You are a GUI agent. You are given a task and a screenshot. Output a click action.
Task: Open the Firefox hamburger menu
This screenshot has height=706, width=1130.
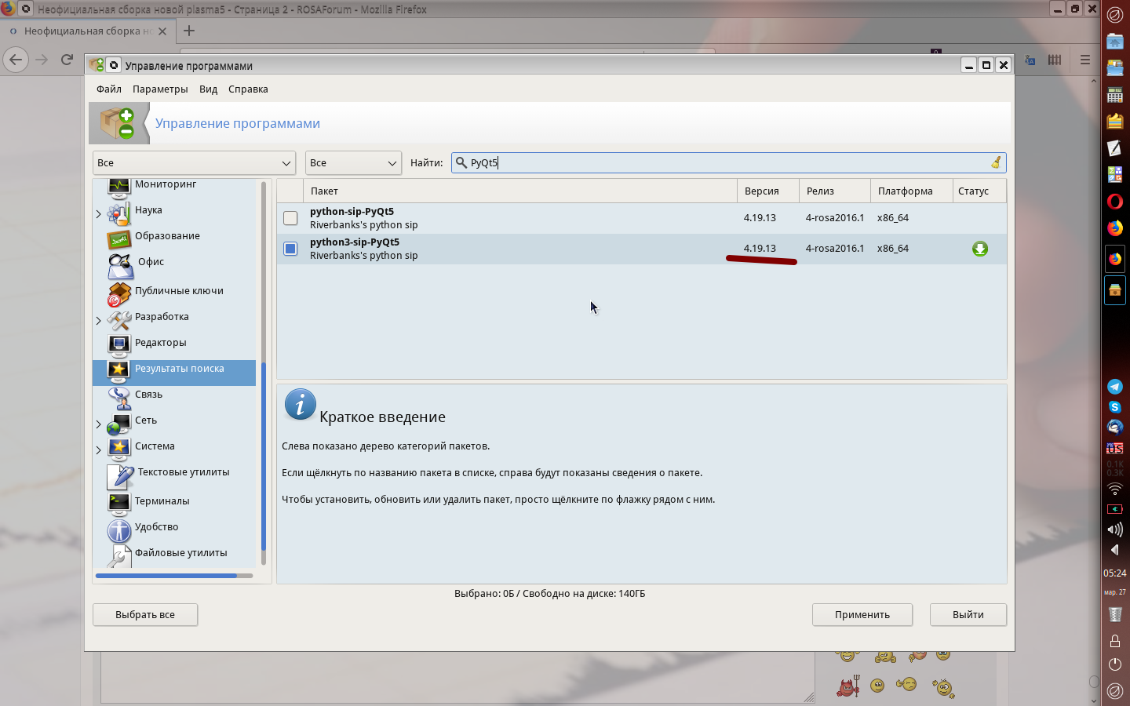coord(1085,60)
